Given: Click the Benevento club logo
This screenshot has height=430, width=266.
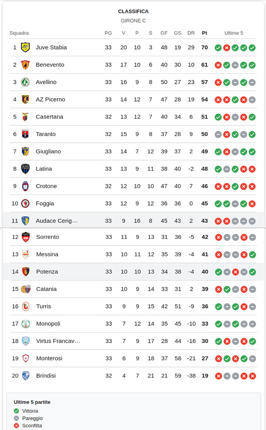Looking at the screenshot, I should click(25, 65).
